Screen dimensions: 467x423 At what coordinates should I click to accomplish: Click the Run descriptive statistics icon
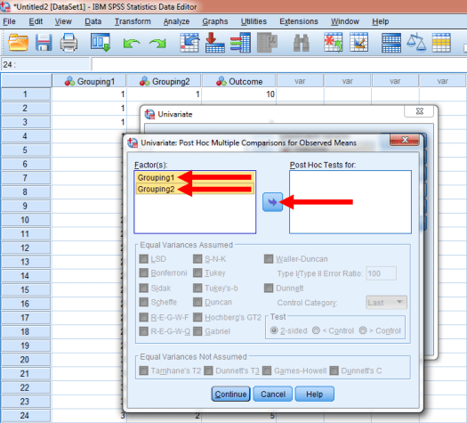(x=267, y=43)
